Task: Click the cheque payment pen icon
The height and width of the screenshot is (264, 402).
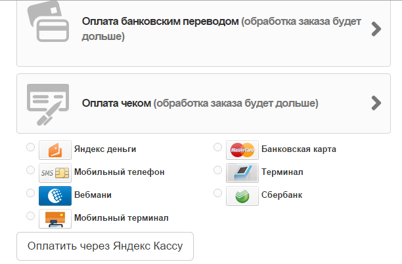Action: coord(47,103)
